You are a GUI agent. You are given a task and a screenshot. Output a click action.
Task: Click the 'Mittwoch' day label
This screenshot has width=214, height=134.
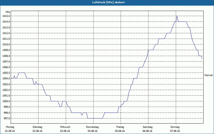point(65,127)
